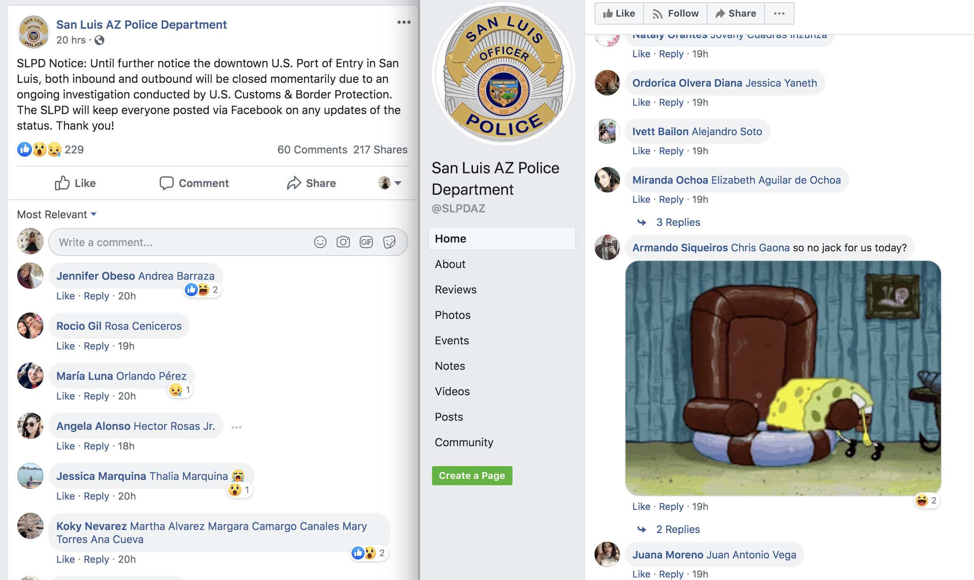The image size is (974, 580).
Task: Open the Reviews page section
Action: point(455,290)
